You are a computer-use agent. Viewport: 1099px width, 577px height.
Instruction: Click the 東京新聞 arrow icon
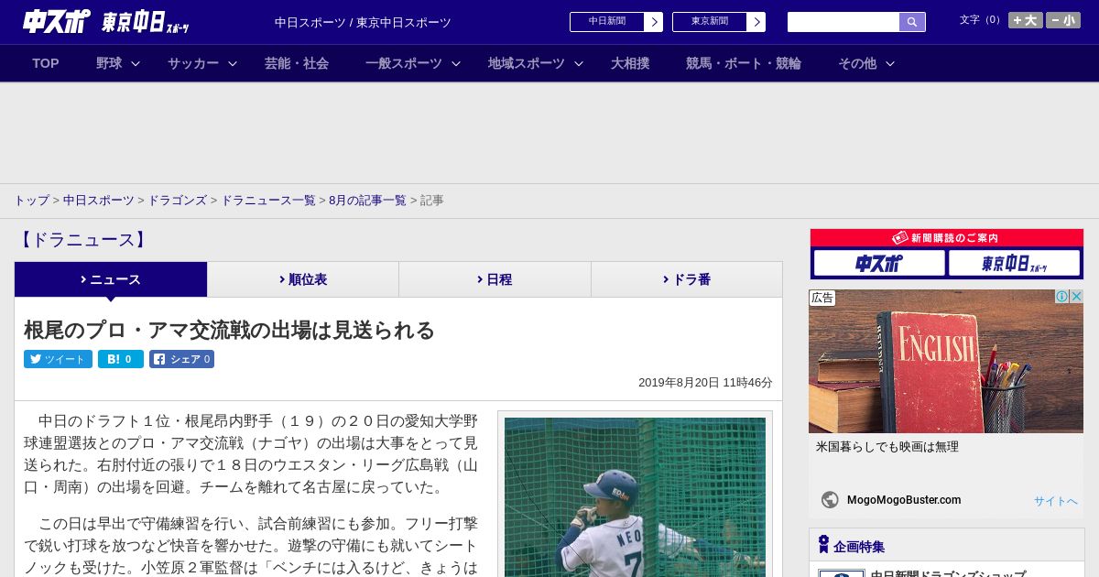tap(756, 22)
